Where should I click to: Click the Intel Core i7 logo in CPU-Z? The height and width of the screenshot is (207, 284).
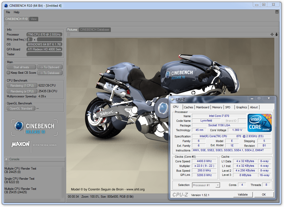point(260,123)
